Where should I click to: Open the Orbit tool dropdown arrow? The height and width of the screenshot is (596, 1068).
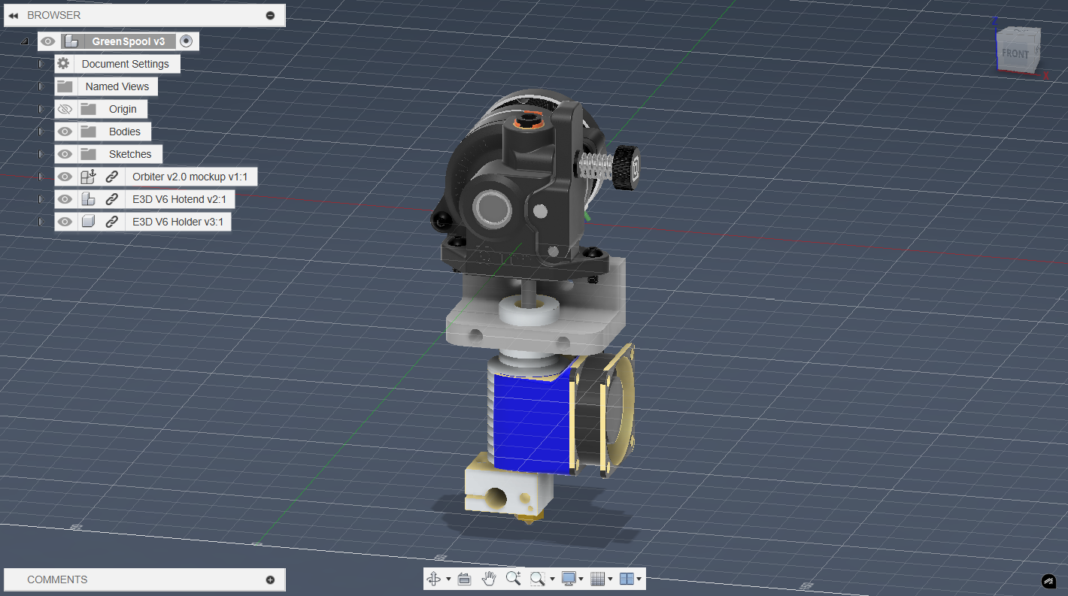[x=448, y=579]
